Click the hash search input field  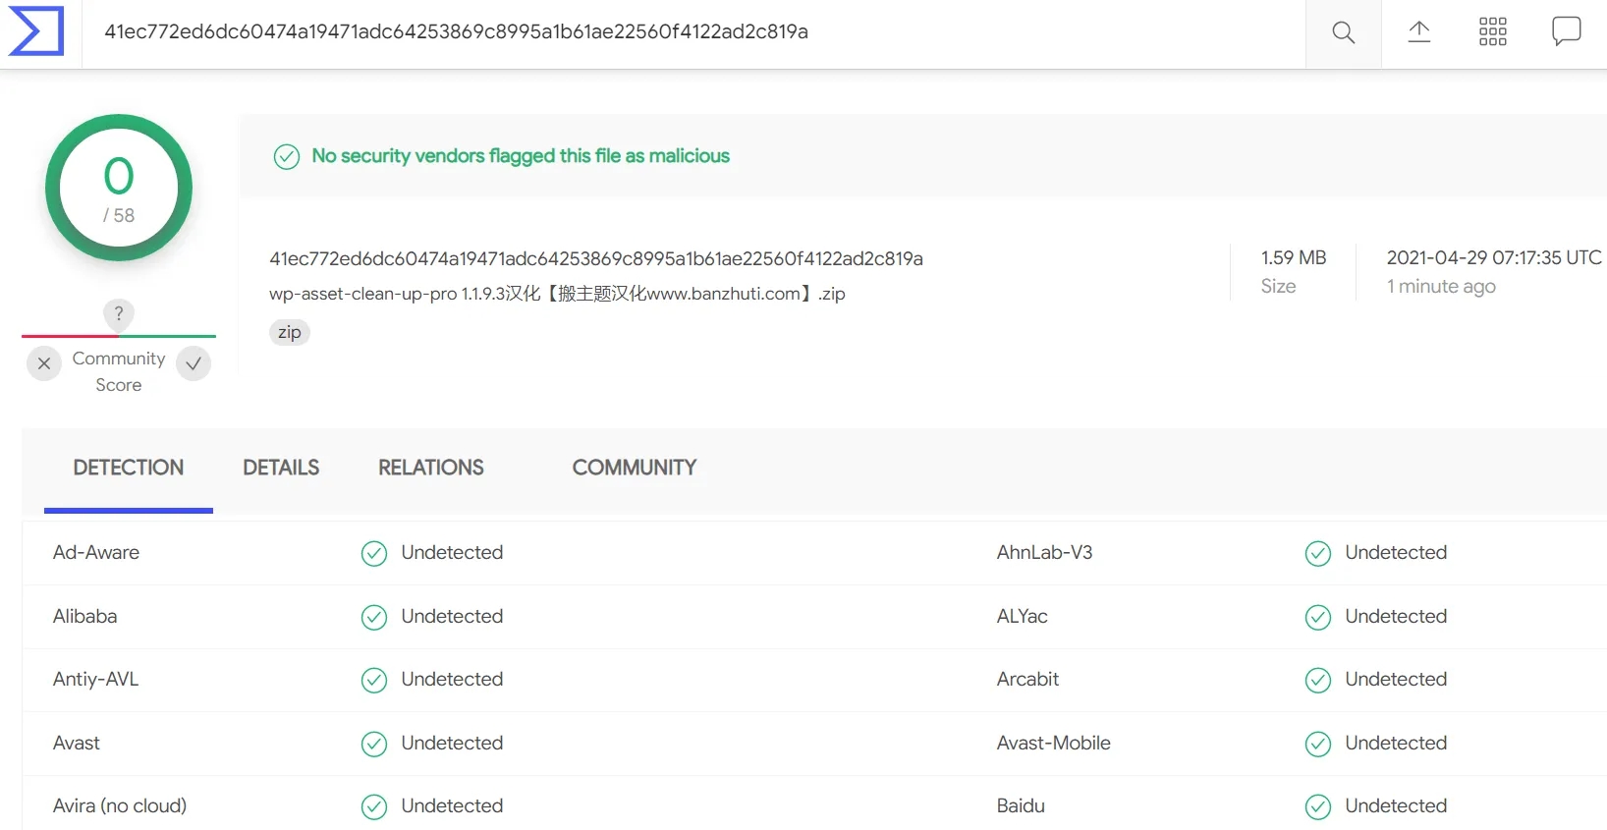point(693,32)
